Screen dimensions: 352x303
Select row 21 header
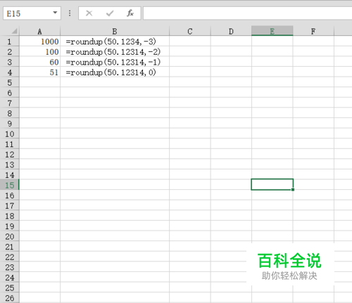9,247
